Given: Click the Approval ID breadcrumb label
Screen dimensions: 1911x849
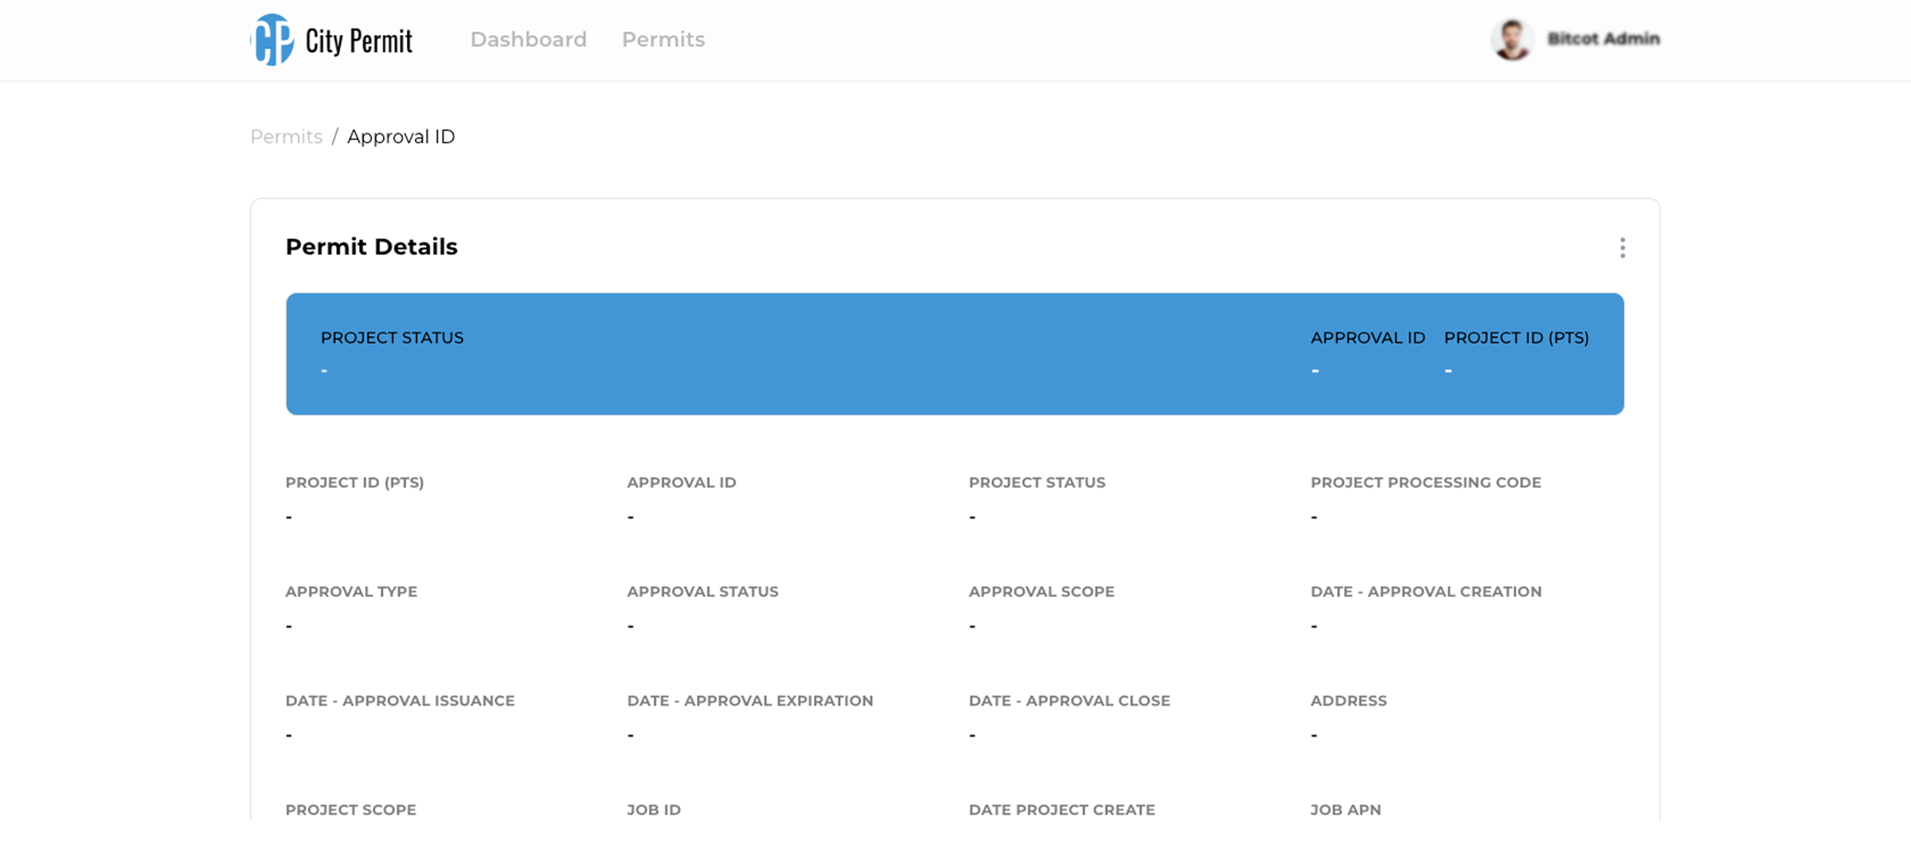Looking at the screenshot, I should [x=401, y=136].
